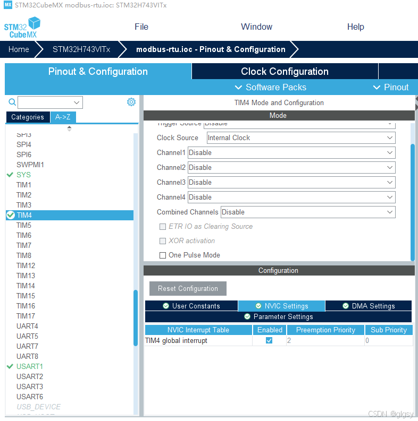Screen dimensions: 418x421
Task: Select SPI4 in the peripheral list
Action: pyautogui.click(x=24, y=145)
